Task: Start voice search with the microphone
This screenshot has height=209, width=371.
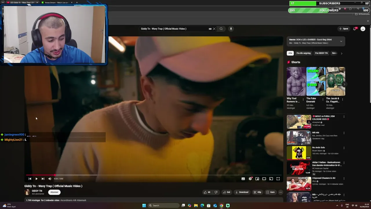Action: coord(231,29)
